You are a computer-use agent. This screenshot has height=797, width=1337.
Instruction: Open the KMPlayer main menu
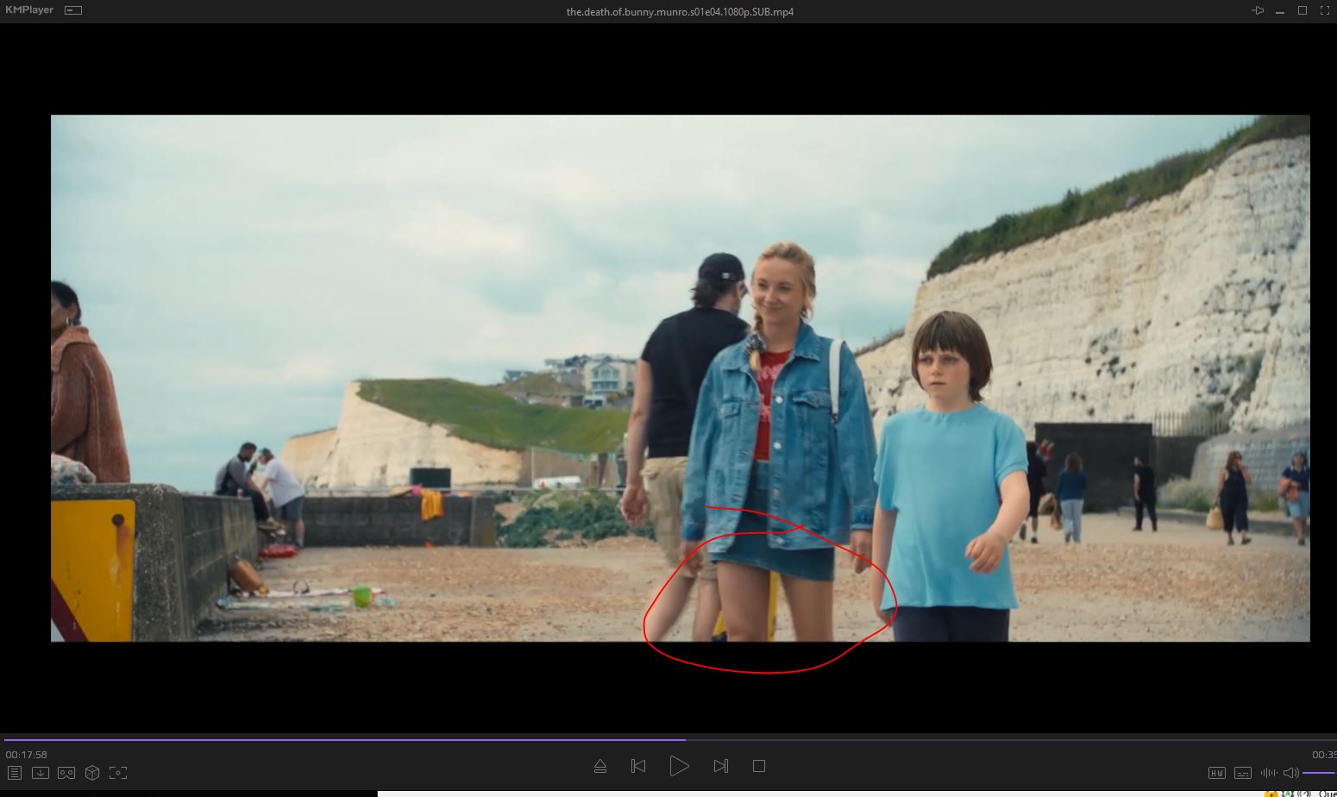click(x=29, y=10)
